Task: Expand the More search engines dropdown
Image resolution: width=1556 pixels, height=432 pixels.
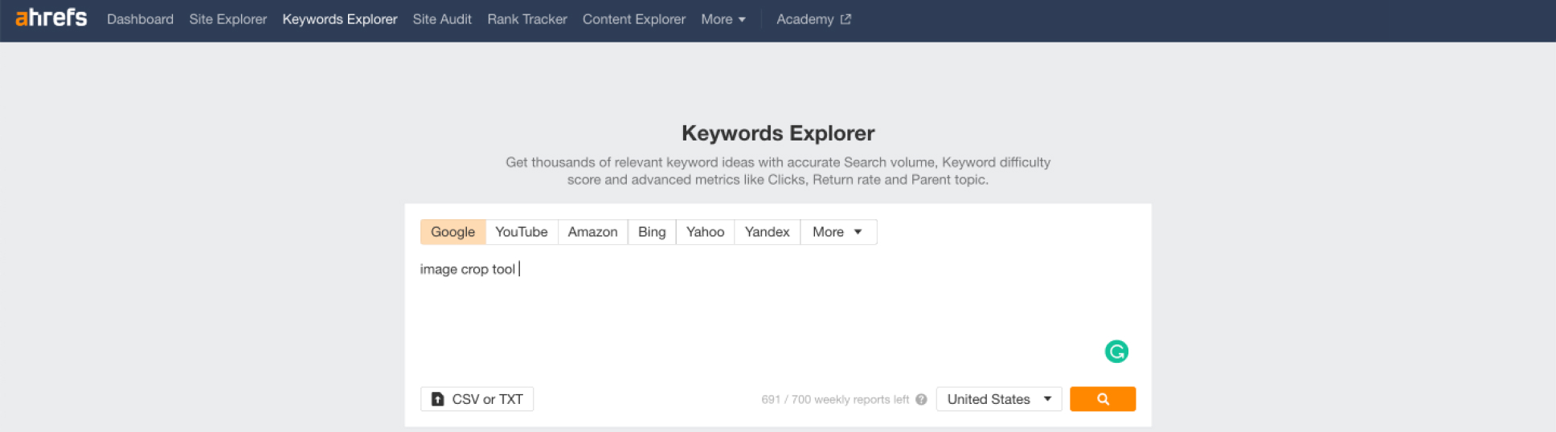Action: pos(837,232)
